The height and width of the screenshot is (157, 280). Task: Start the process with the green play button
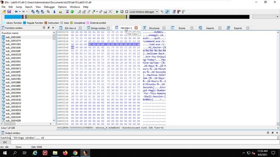(117, 12)
